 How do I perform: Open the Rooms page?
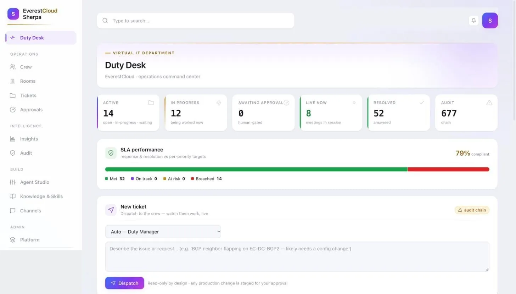41,81
